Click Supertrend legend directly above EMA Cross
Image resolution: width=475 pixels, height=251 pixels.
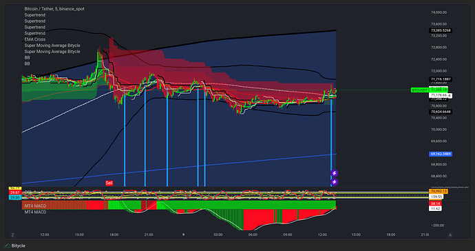(x=35, y=33)
